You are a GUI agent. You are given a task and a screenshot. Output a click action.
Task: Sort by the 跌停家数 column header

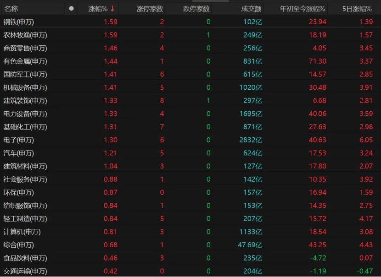[x=196, y=8]
